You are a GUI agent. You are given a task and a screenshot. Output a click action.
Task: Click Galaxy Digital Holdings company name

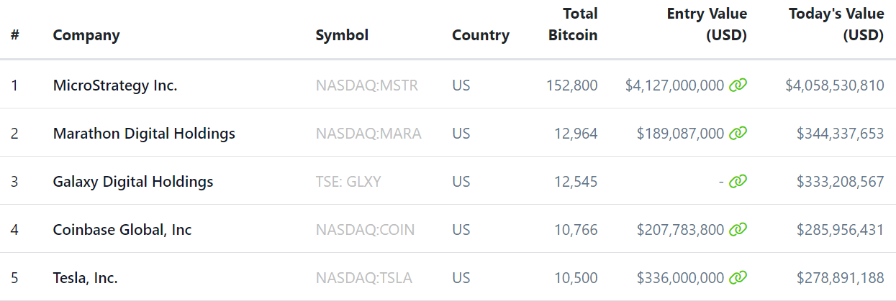click(133, 182)
